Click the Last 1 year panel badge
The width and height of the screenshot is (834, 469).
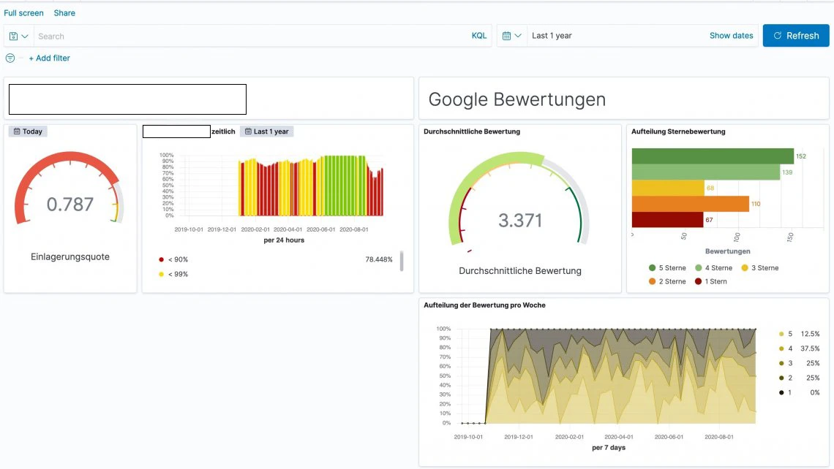point(266,131)
